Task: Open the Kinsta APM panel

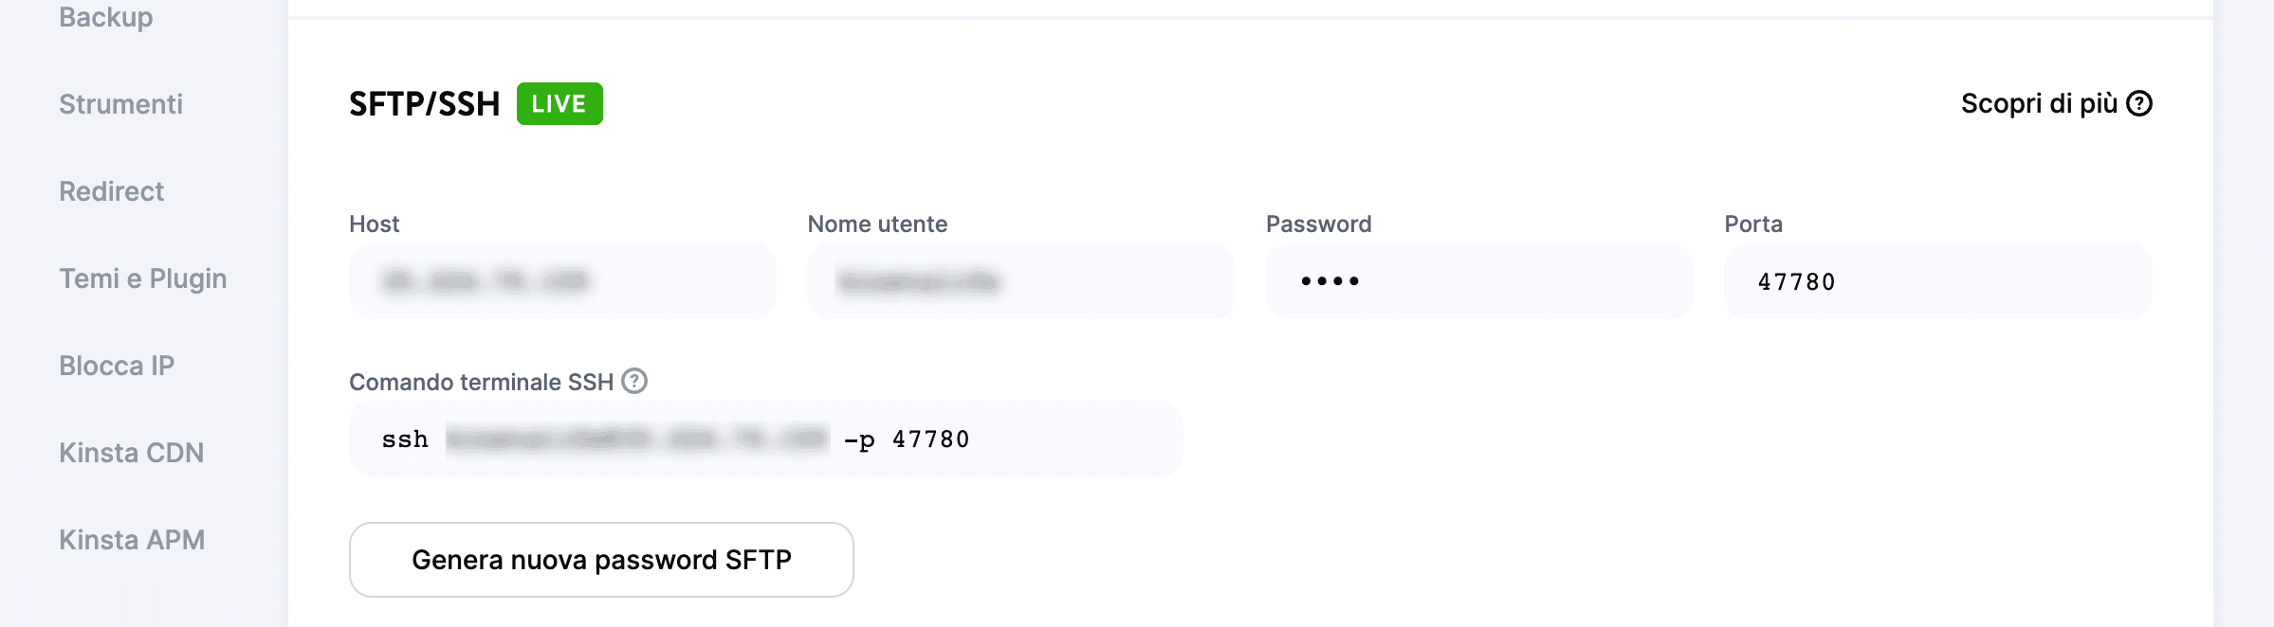Action: [x=133, y=539]
